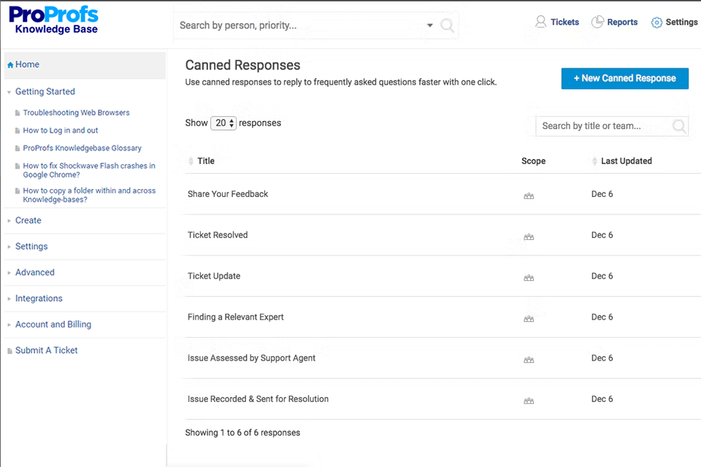
Task: Collapse the Getting Started section
Action: tap(9, 92)
